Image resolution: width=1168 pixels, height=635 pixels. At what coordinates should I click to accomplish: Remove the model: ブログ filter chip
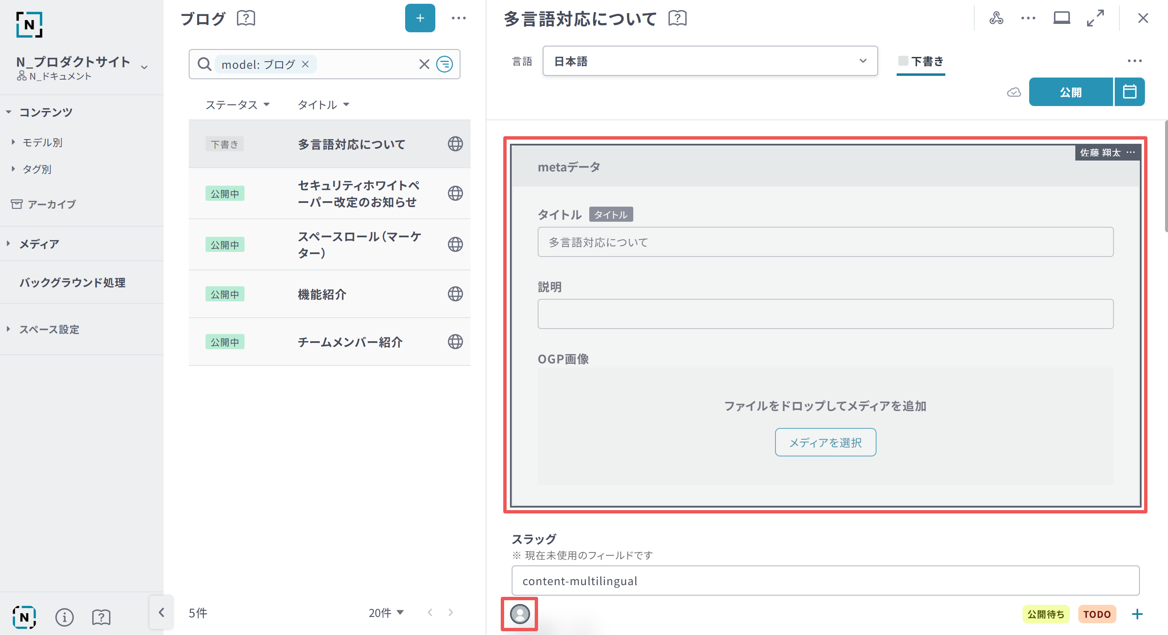click(x=306, y=65)
